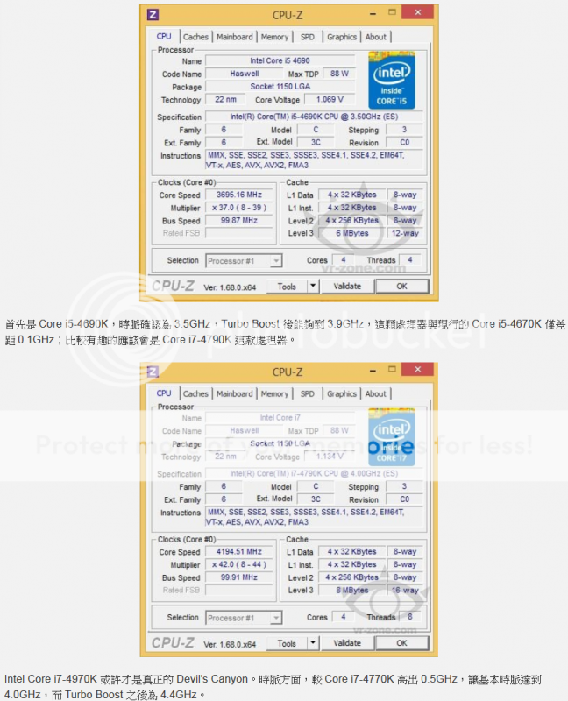Open Memory tab in lower CPU-Z window
This screenshot has width=568, height=701.
(x=274, y=393)
